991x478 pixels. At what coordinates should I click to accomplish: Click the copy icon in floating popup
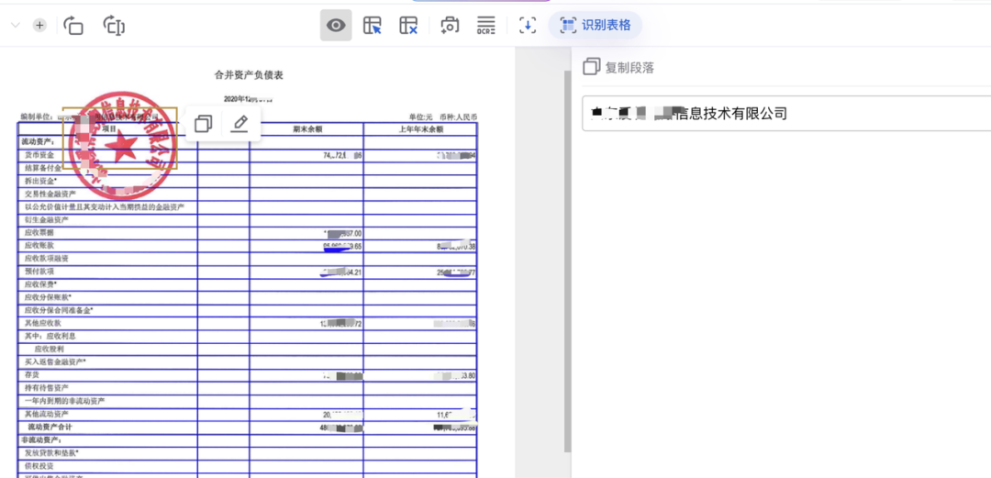(204, 124)
